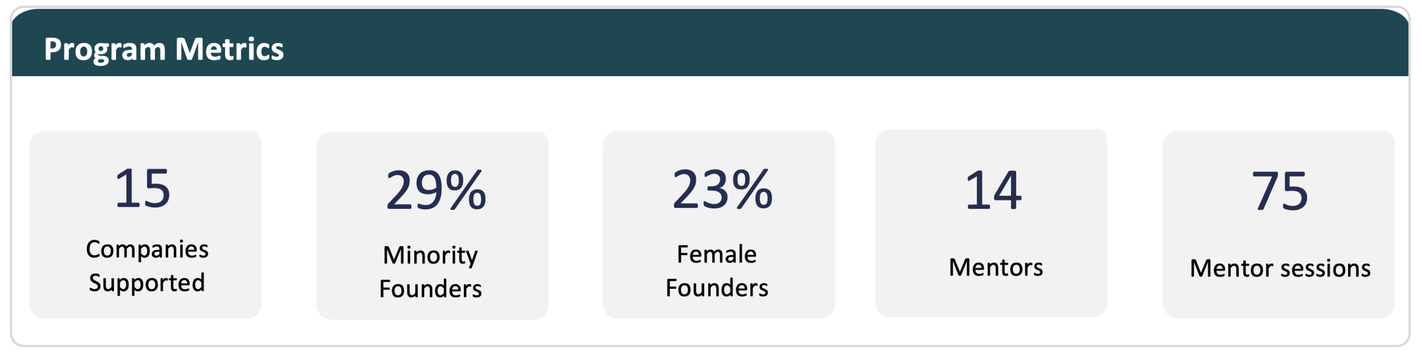
Task: Click the 23% figure
Action: (722, 189)
